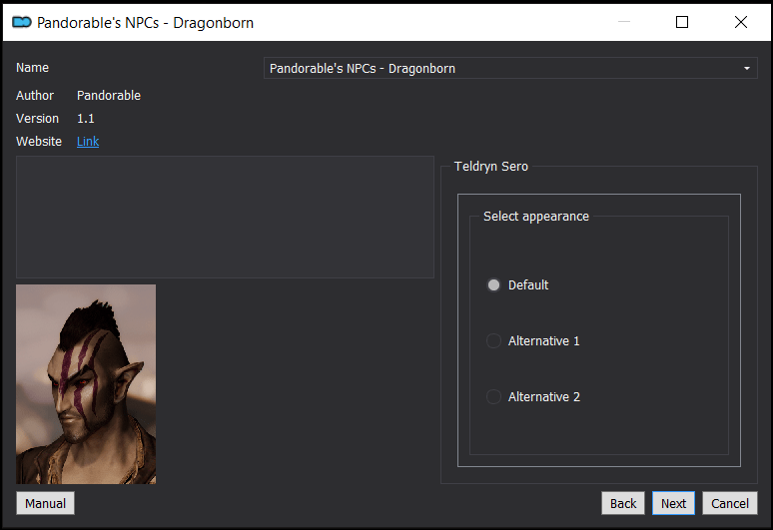This screenshot has width=773, height=530.
Task: Click the Name label
Action: click(x=32, y=68)
